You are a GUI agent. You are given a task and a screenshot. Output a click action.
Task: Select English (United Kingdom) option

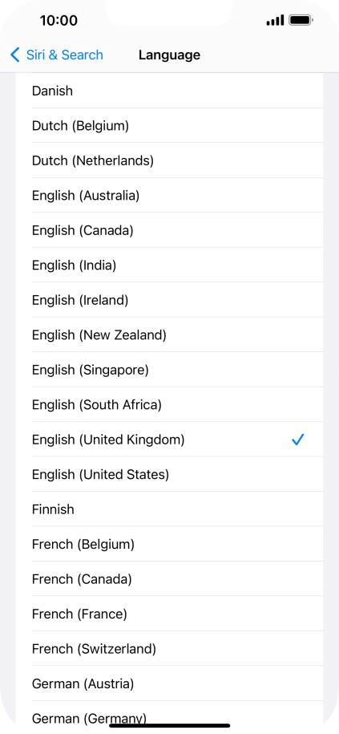pos(169,440)
